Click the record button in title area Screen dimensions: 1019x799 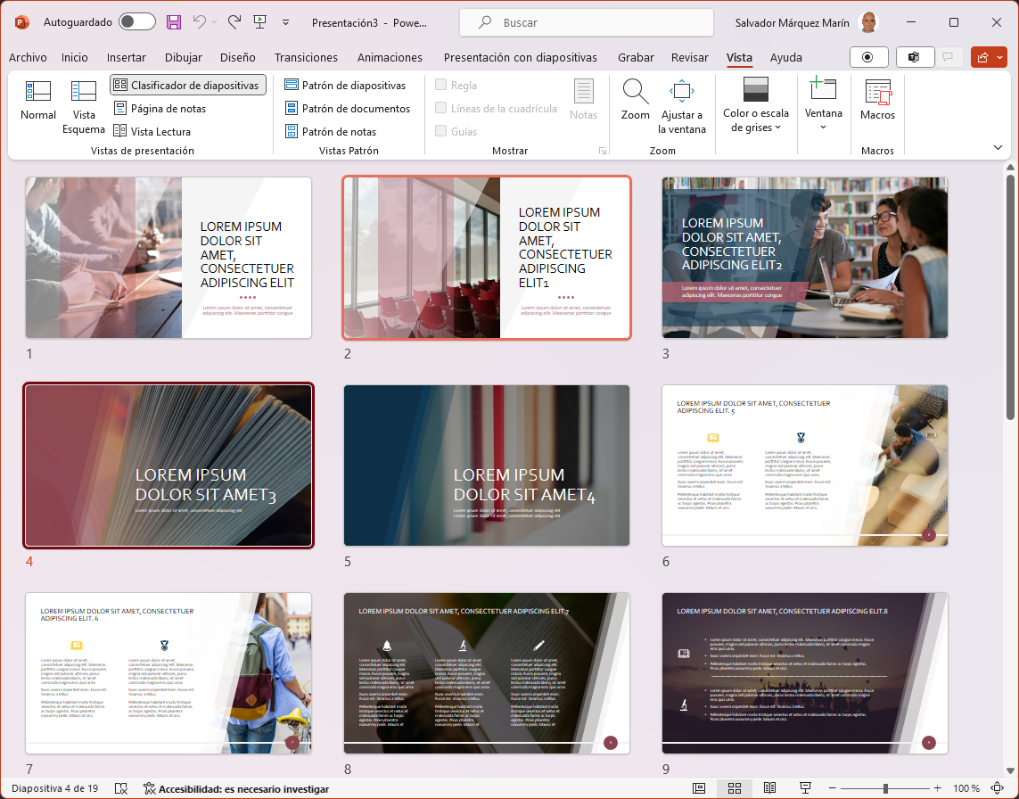click(x=867, y=57)
